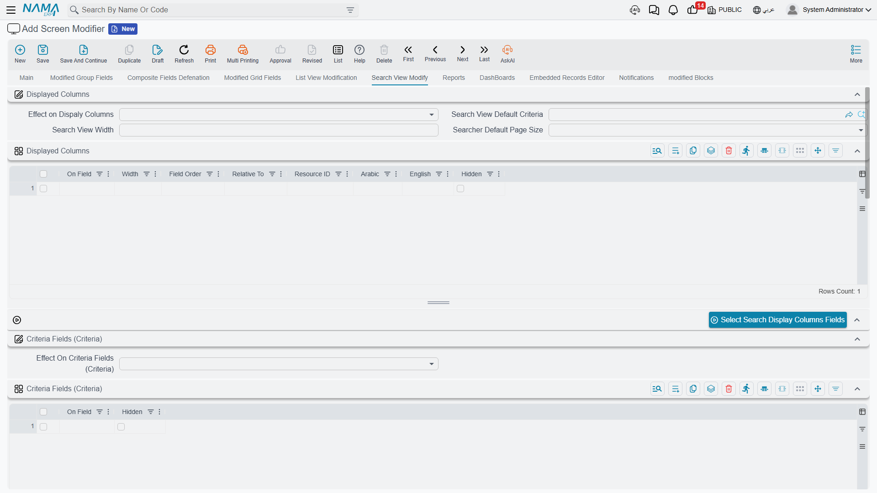Open Searcher Default Page Size dropdown

(708, 130)
